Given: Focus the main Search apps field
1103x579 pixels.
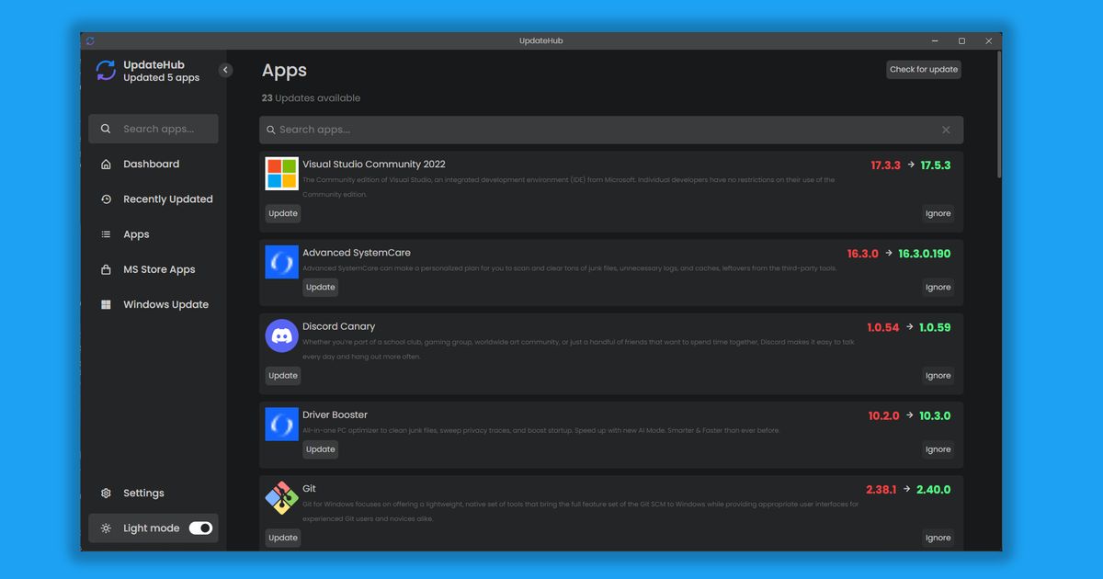Looking at the screenshot, I should coord(611,130).
